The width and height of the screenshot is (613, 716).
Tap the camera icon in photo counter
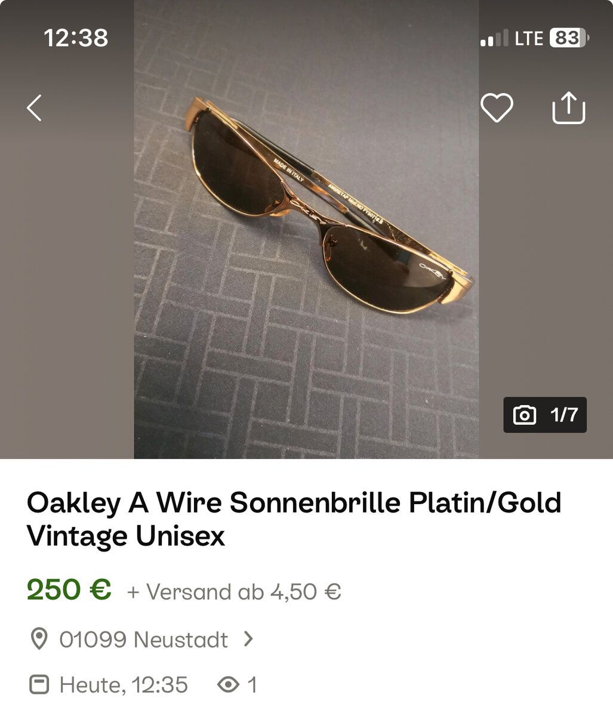pos(524,415)
